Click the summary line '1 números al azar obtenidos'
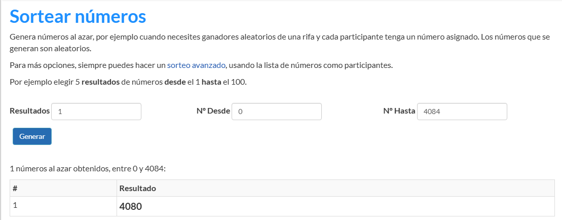The image size is (562, 220). [x=88, y=169]
